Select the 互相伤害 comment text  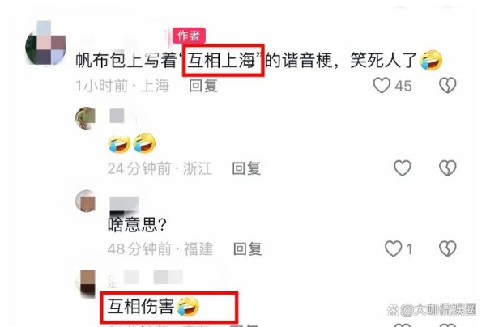point(140,307)
